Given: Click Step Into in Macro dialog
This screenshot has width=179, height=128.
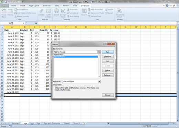Looking at the screenshot, I should point(108,56).
